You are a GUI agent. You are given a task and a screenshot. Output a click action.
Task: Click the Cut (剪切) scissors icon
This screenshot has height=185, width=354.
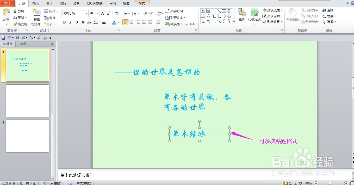[x=15, y=11]
